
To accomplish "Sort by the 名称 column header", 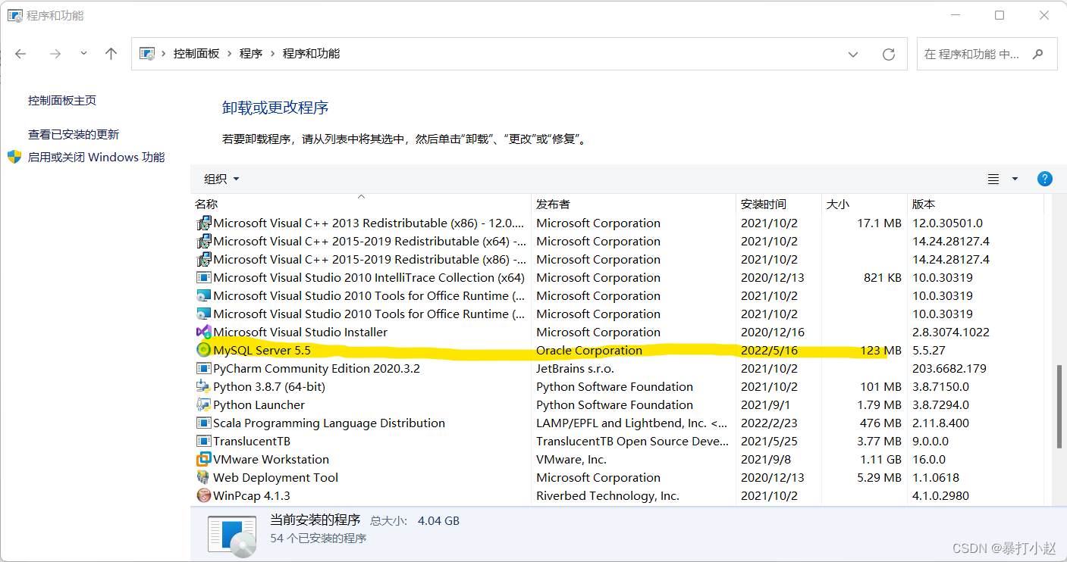I will click(206, 205).
